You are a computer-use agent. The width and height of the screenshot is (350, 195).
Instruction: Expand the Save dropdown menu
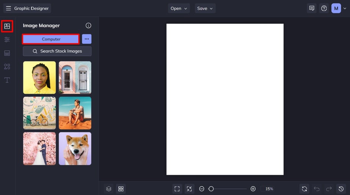pyautogui.click(x=205, y=8)
